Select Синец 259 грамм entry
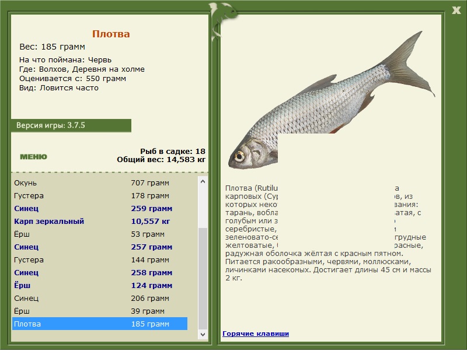467x358 pixels. (x=100, y=208)
